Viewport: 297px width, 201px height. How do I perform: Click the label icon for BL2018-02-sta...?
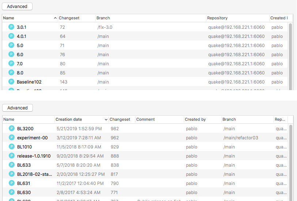point(12,174)
